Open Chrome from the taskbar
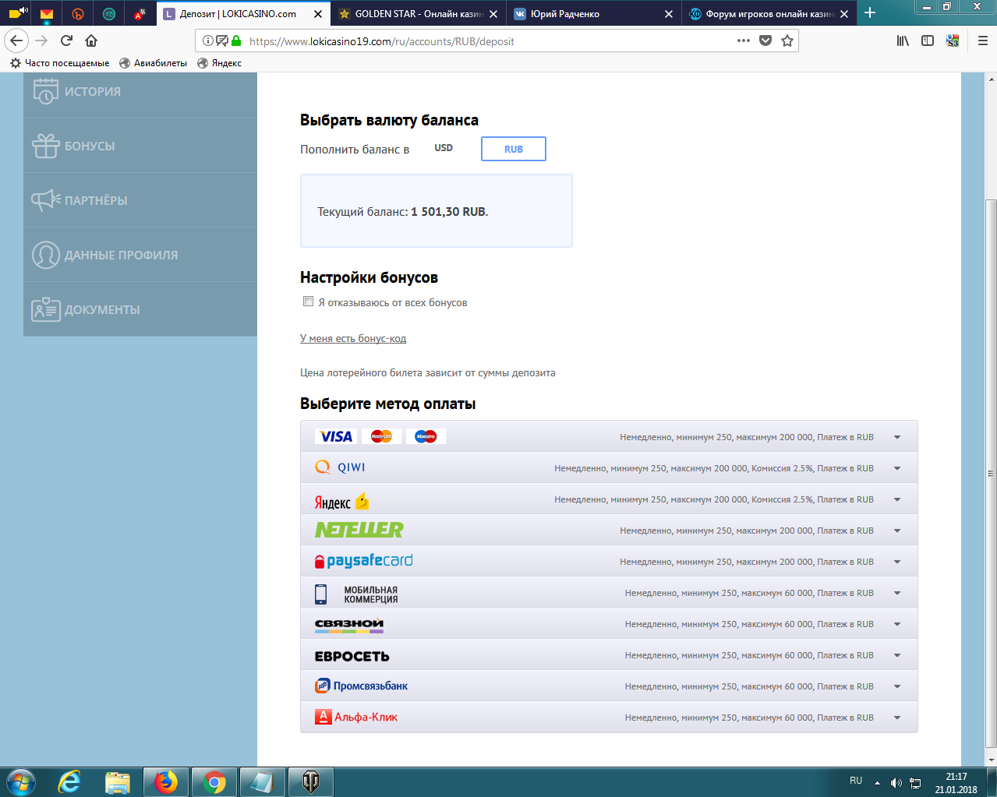 pyautogui.click(x=214, y=782)
